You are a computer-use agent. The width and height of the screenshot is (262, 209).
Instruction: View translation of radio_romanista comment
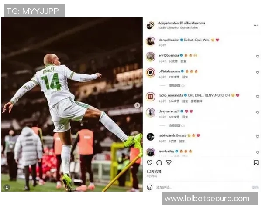[196, 101]
